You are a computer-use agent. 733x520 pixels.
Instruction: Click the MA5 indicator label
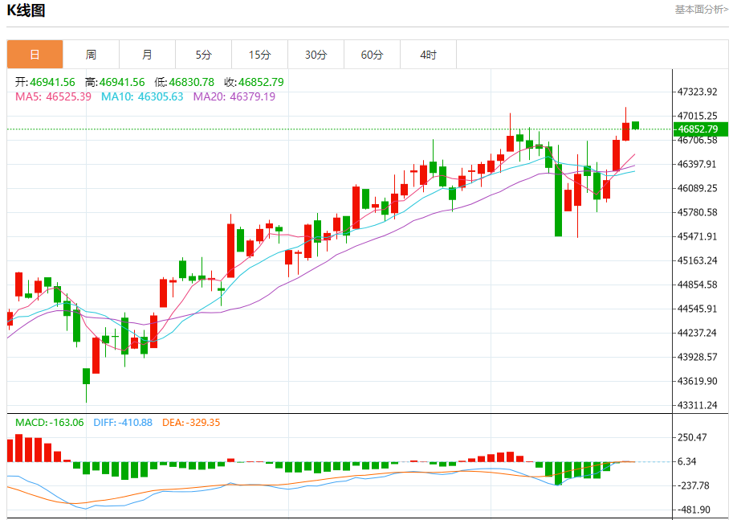point(53,96)
